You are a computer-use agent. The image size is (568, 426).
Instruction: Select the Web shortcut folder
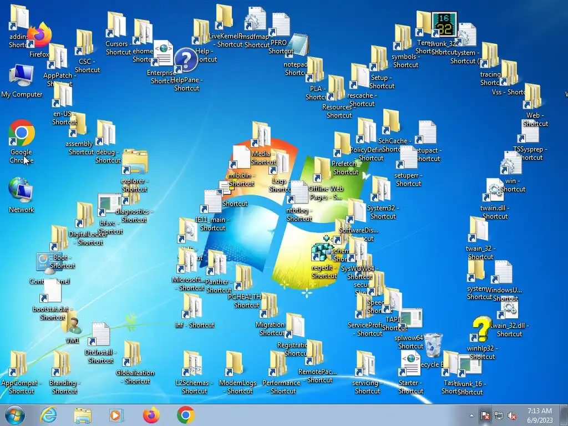pos(532,97)
